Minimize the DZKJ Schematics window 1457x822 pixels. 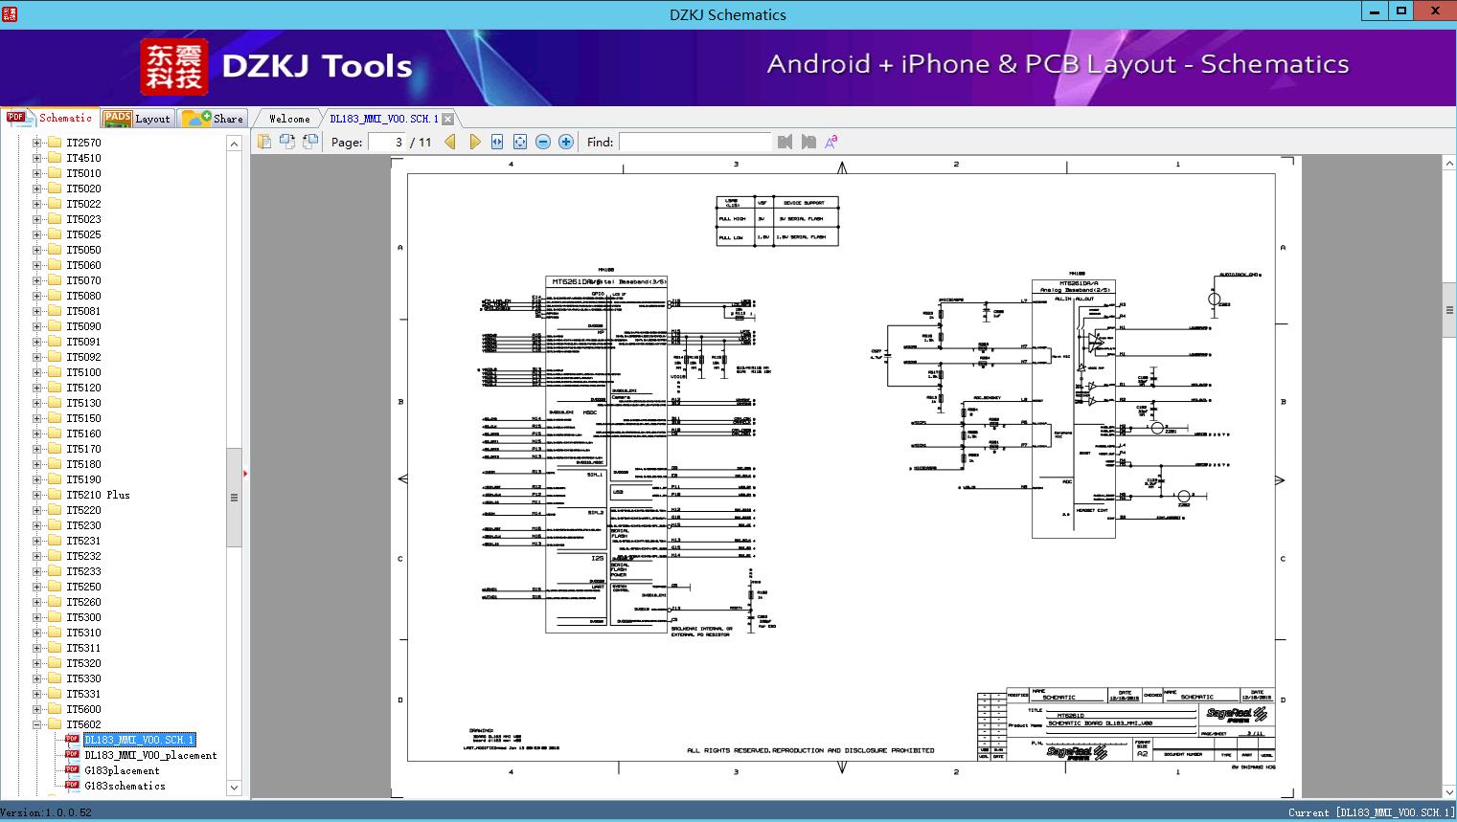pos(1375,11)
